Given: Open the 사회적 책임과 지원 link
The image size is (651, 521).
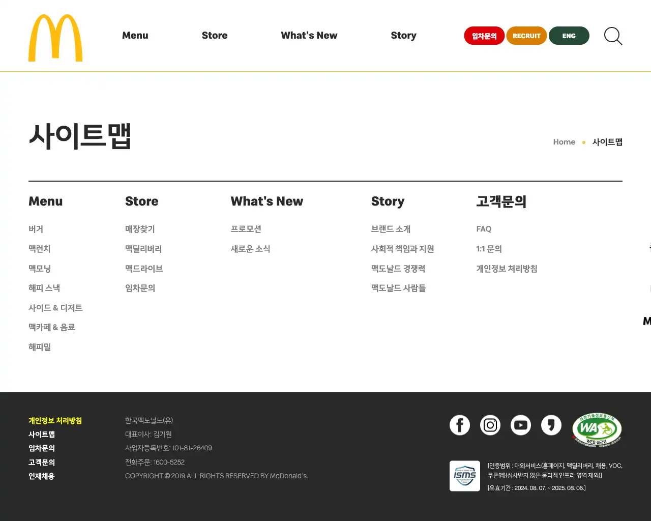Looking at the screenshot, I should (x=403, y=249).
